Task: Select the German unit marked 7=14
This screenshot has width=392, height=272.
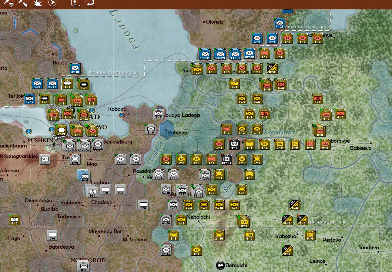Action: click(174, 175)
